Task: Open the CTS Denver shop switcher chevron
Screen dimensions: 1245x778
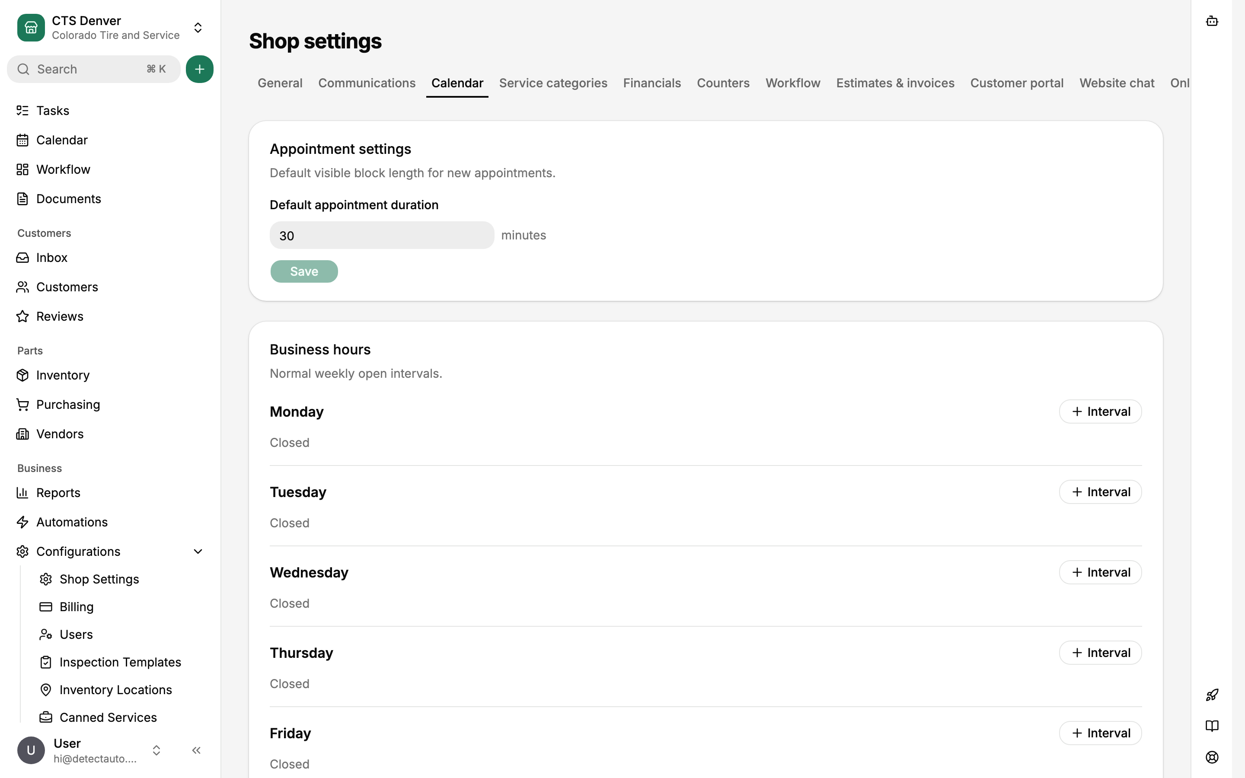Action: [x=198, y=27]
